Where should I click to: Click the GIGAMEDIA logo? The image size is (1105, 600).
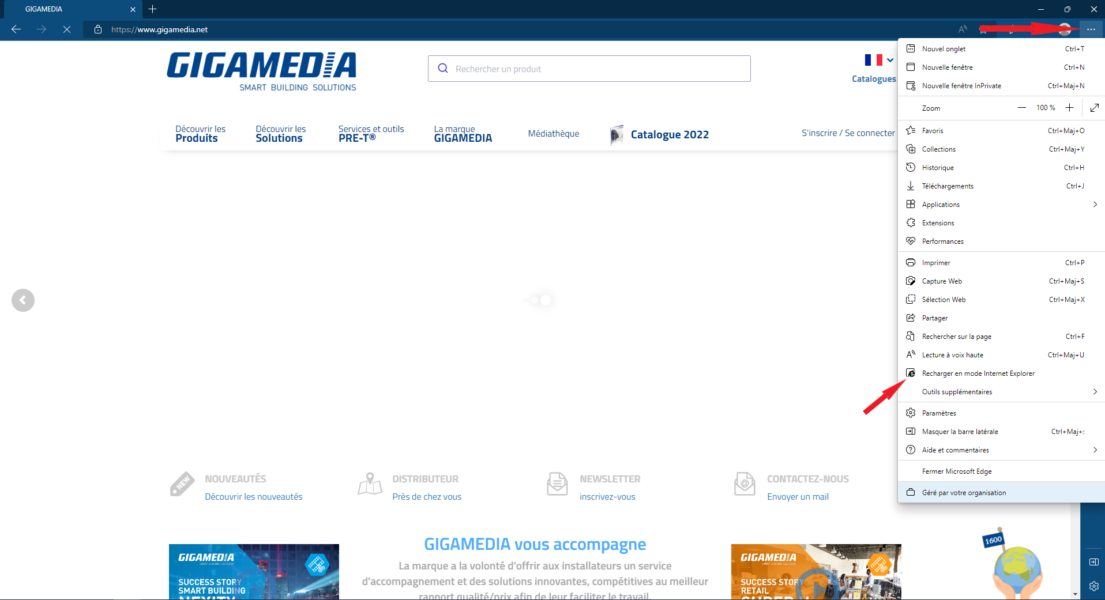pos(261,71)
